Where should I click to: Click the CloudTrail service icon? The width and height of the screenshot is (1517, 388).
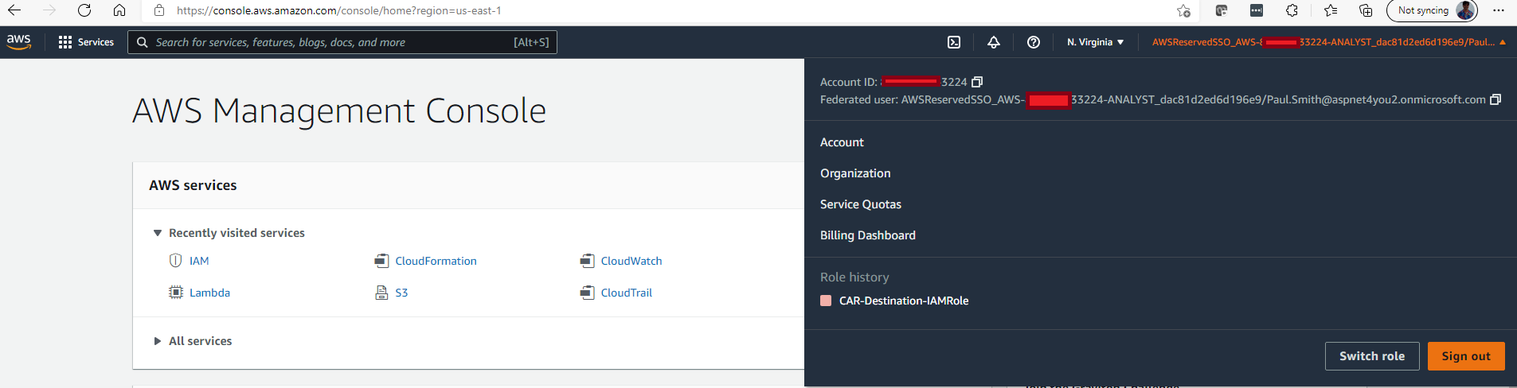(x=587, y=293)
